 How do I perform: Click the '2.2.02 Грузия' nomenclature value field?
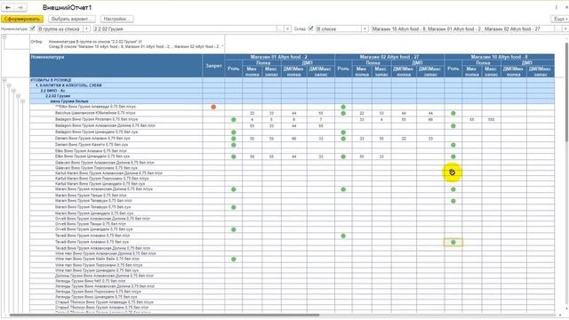[x=185, y=28]
